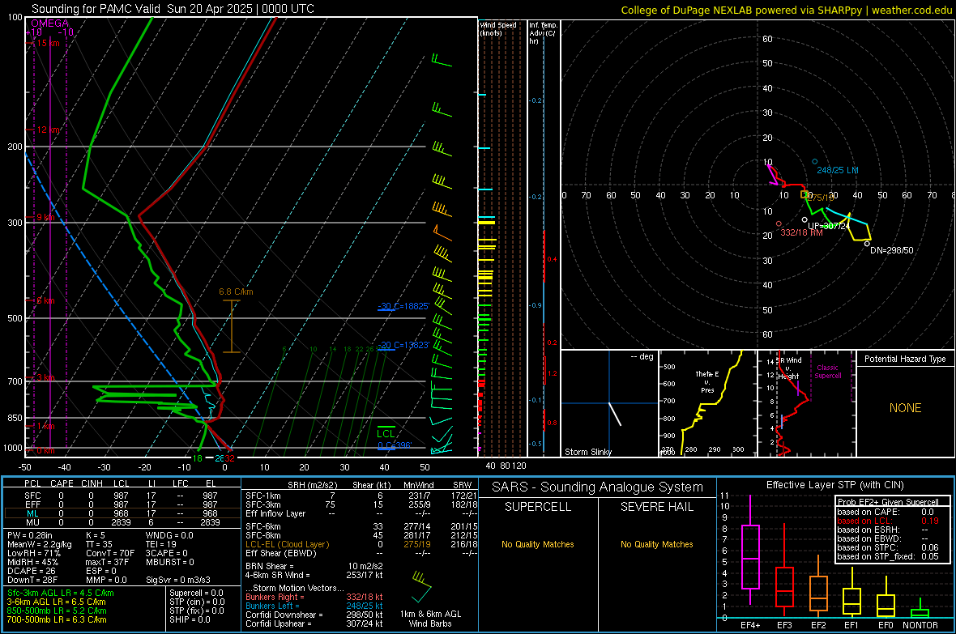
Task: Click the '332/18 RM' hodograph label
Action: 801,233
